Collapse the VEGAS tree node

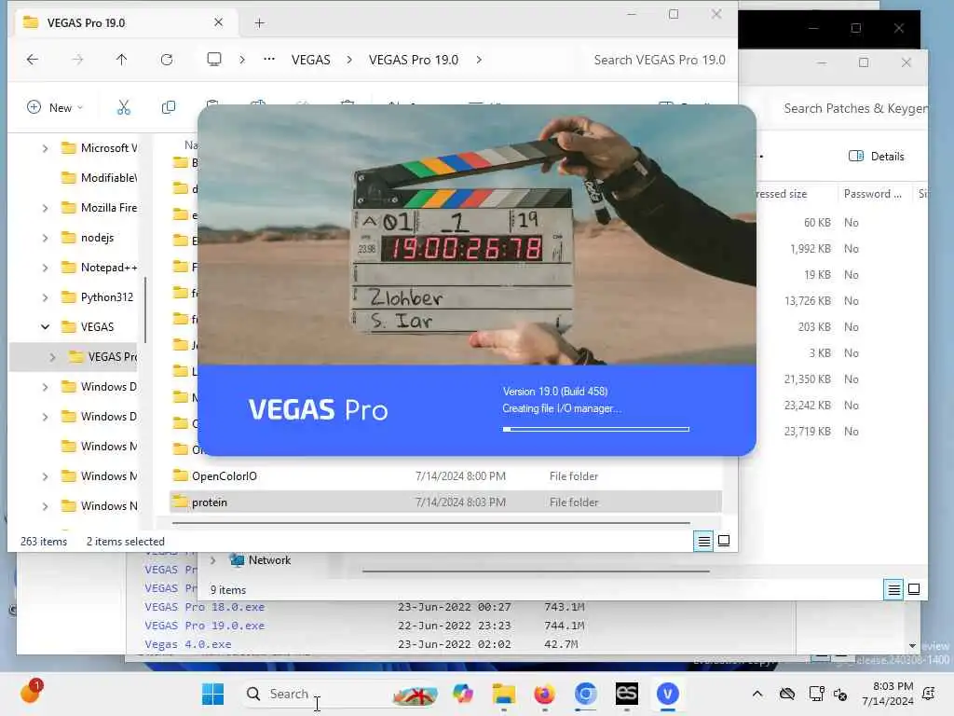[45, 327]
